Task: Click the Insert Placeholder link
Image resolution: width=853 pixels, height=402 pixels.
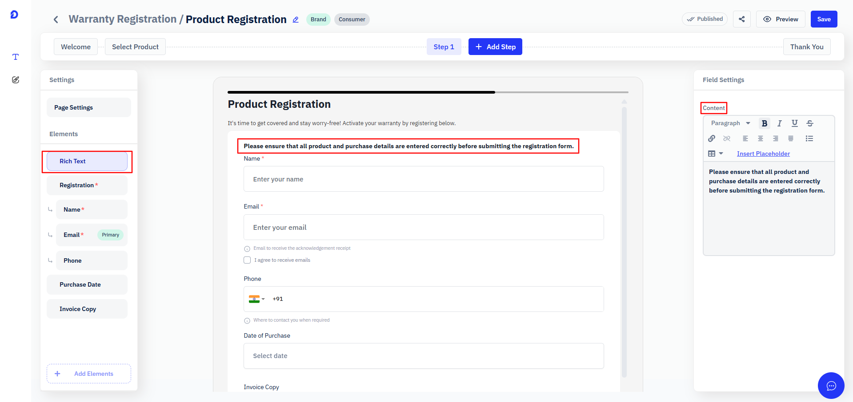Action: pos(763,154)
